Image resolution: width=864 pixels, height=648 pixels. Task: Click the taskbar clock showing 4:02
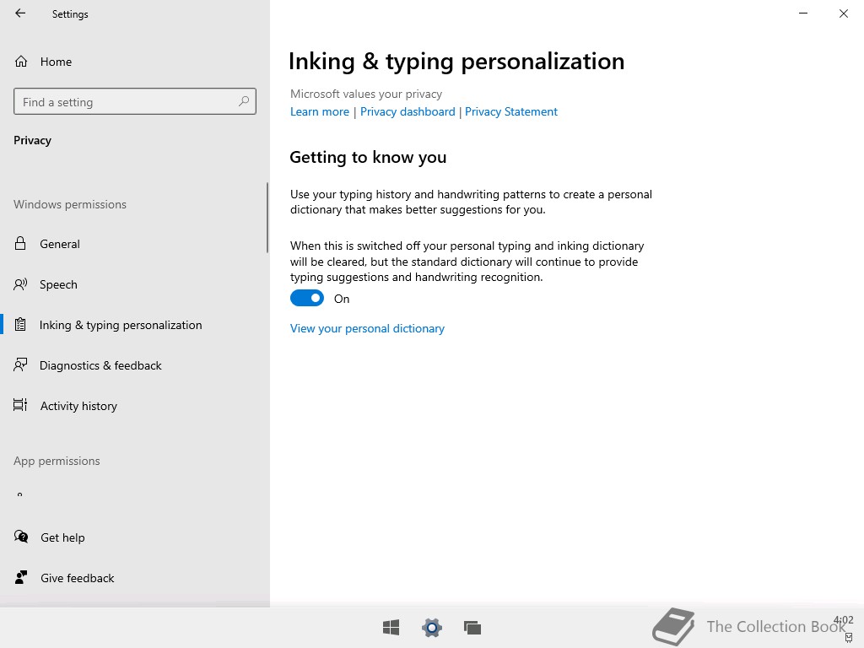pos(843,620)
